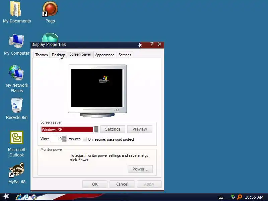This screenshot has height=201, width=268.
Task: Open screen saver Settings button
Action: click(113, 129)
